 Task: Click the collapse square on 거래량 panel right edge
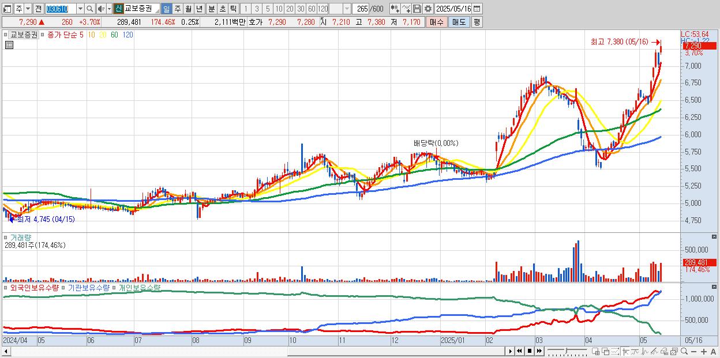715,237
